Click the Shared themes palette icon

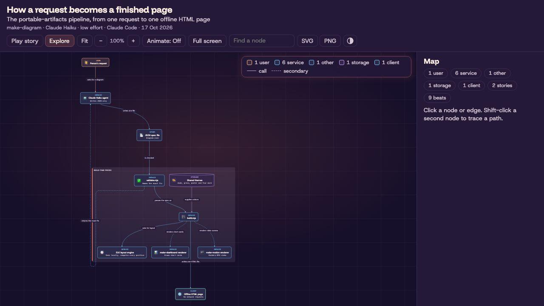tap(174, 180)
